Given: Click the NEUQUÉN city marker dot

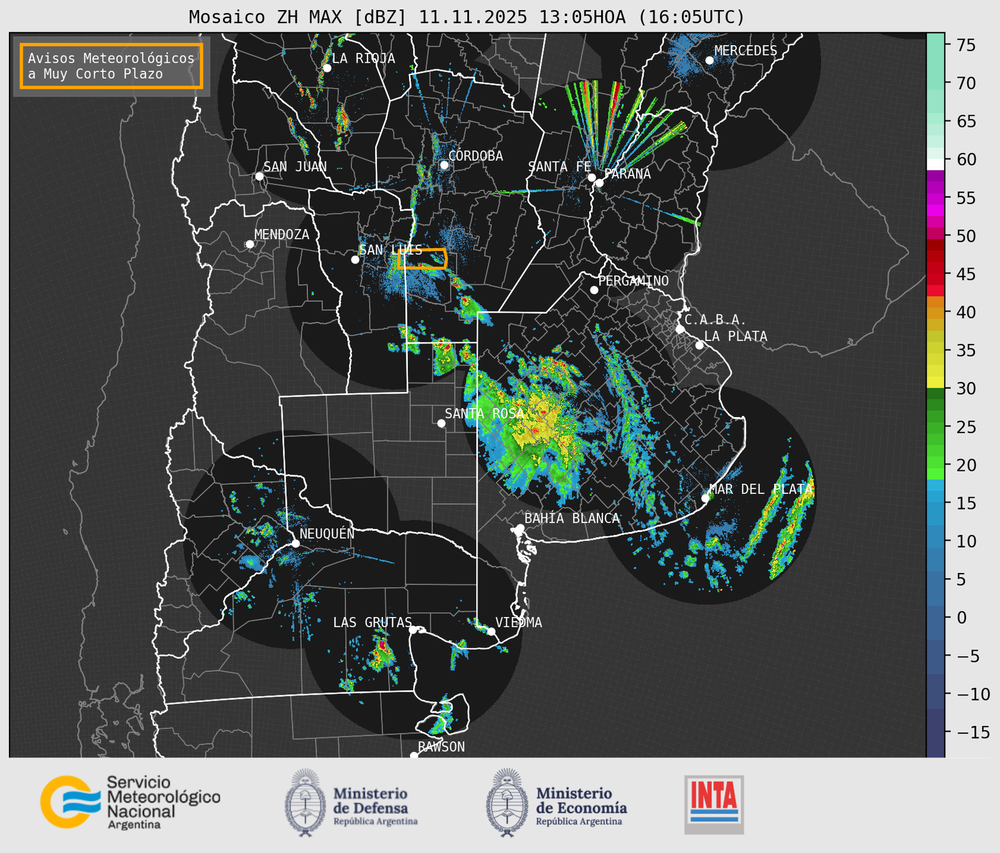Looking at the screenshot, I should (295, 543).
